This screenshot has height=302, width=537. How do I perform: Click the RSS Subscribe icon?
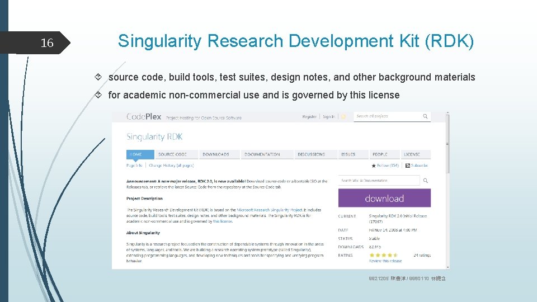click(408, 166)
